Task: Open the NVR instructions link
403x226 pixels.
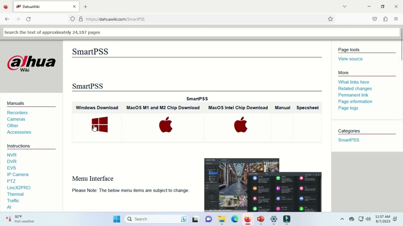Action: pyautogui.click(x=12, y=155)
